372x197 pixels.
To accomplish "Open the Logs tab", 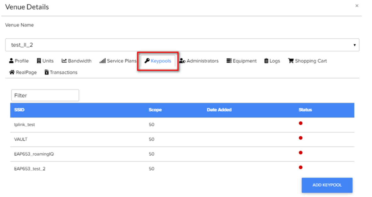I will pyautogui.click(x=272, y=61).
